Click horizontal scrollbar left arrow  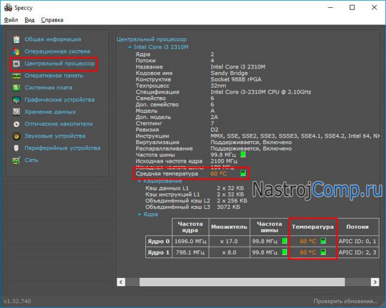(x=121, y=282)
